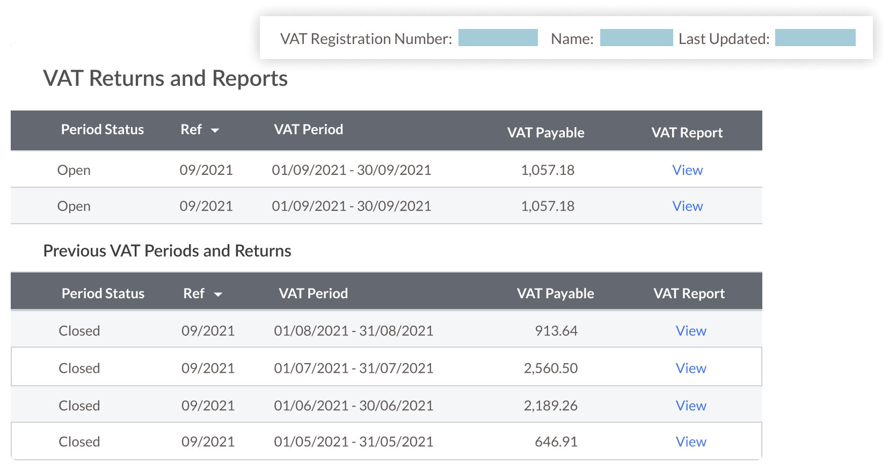Open View link in the upper Open row
Screen dimensions: 889x471
pos(688,170)
